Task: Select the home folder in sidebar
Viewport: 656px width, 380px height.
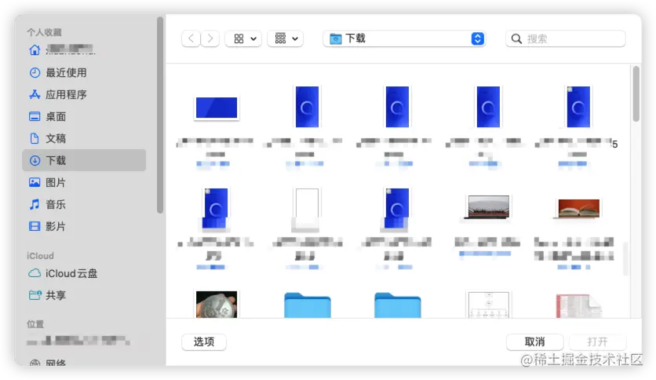Action: [x=62, y=50]
